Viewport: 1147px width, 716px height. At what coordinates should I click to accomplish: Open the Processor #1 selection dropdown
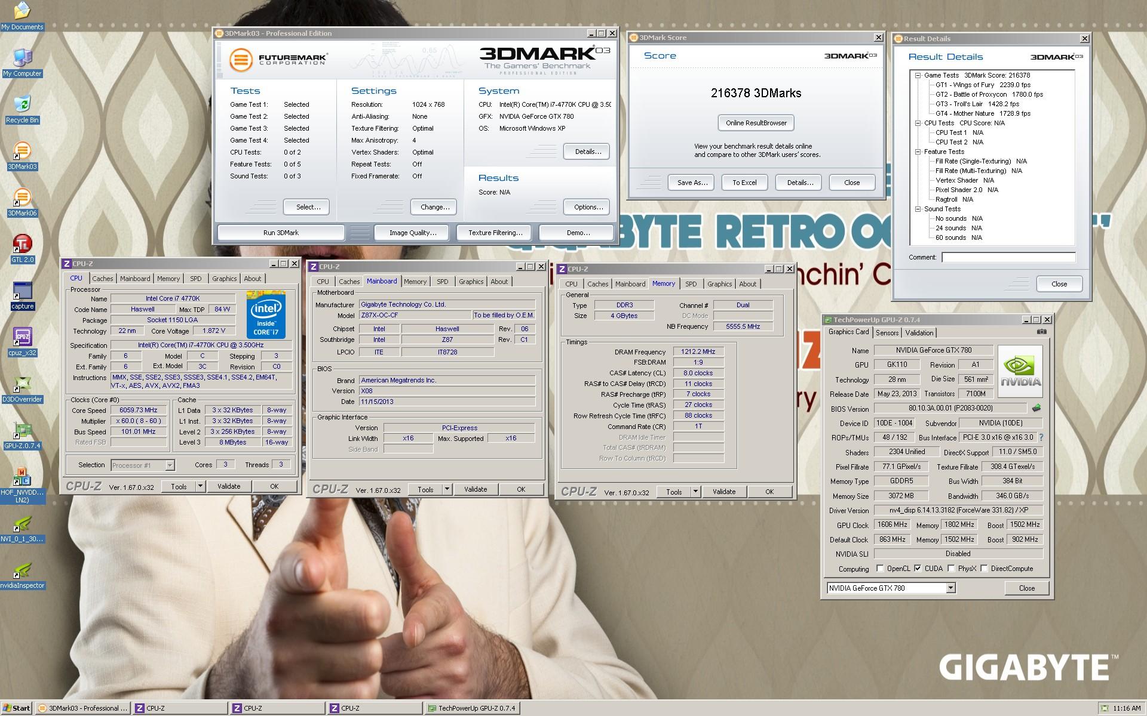pyautogui.click(x=170, y=465)
